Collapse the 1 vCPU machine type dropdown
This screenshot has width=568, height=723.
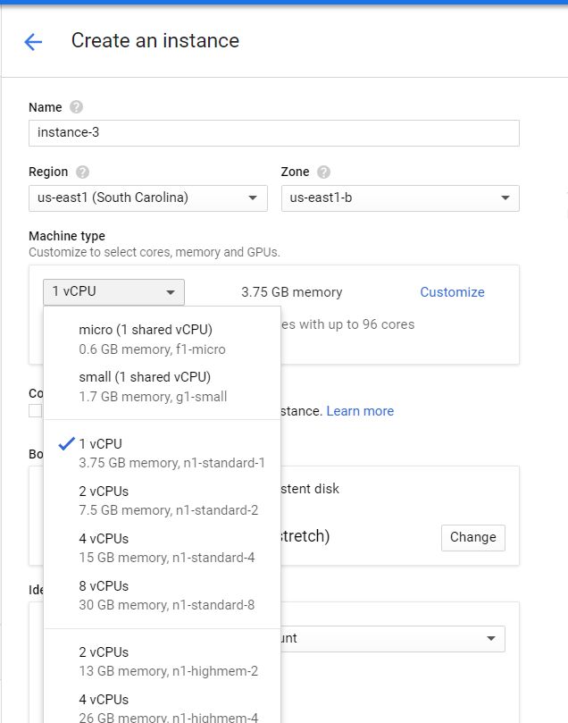tap(113, 292)
